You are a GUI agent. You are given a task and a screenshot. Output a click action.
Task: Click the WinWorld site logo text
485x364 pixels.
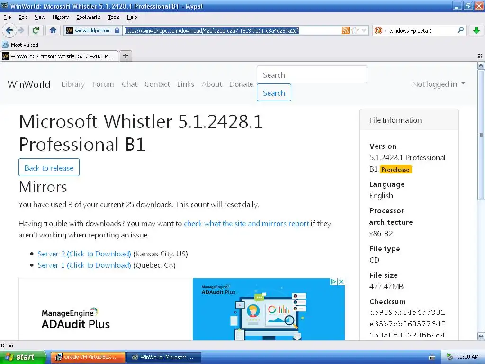(29, 84)
